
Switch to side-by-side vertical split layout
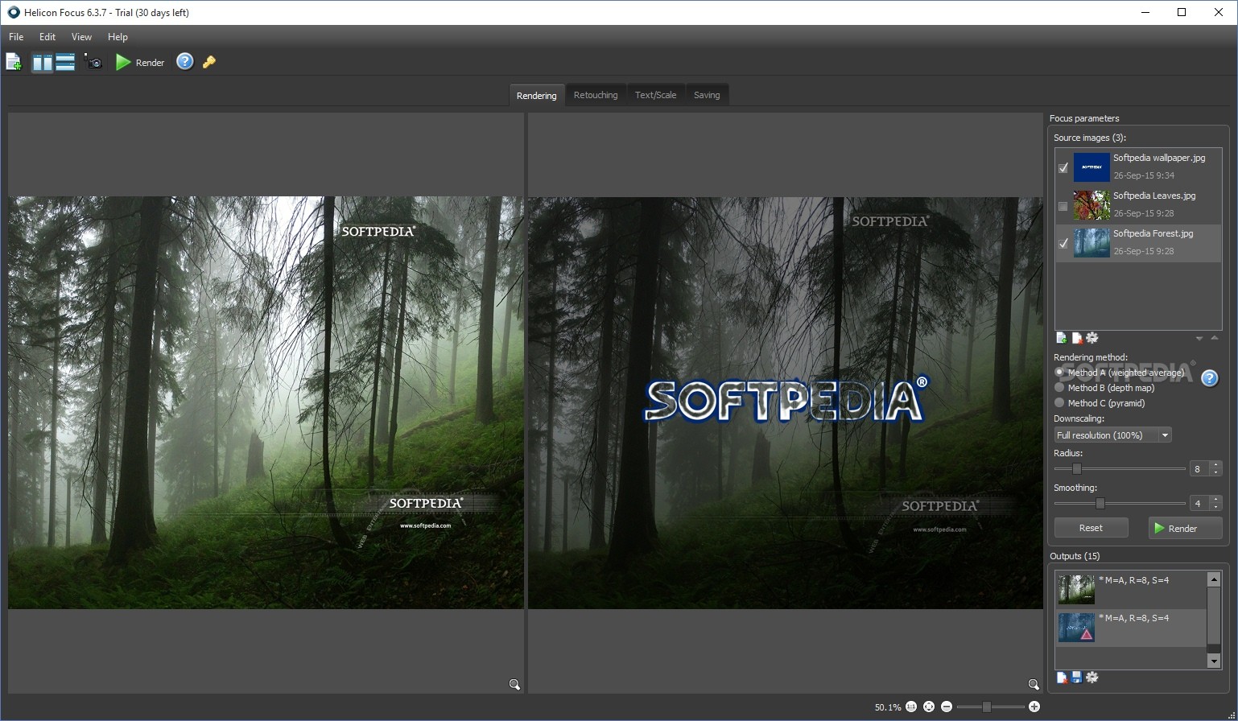pyautogui.click(x=43, y=62)
